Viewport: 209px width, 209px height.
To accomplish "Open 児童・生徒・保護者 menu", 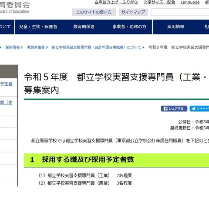I will pyautogui.click(x=38, y=27).
